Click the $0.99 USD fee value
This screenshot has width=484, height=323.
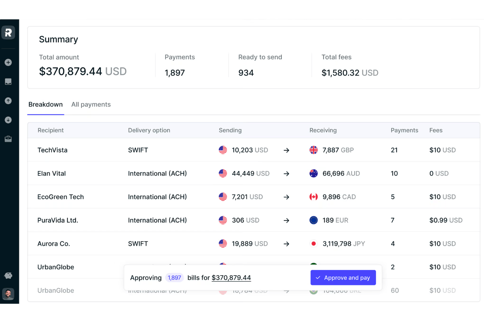[446, 220]
